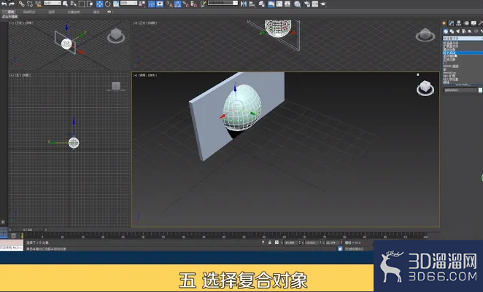Choose the highlighted 粒子系统 list entry

click(x=463, y=53)
